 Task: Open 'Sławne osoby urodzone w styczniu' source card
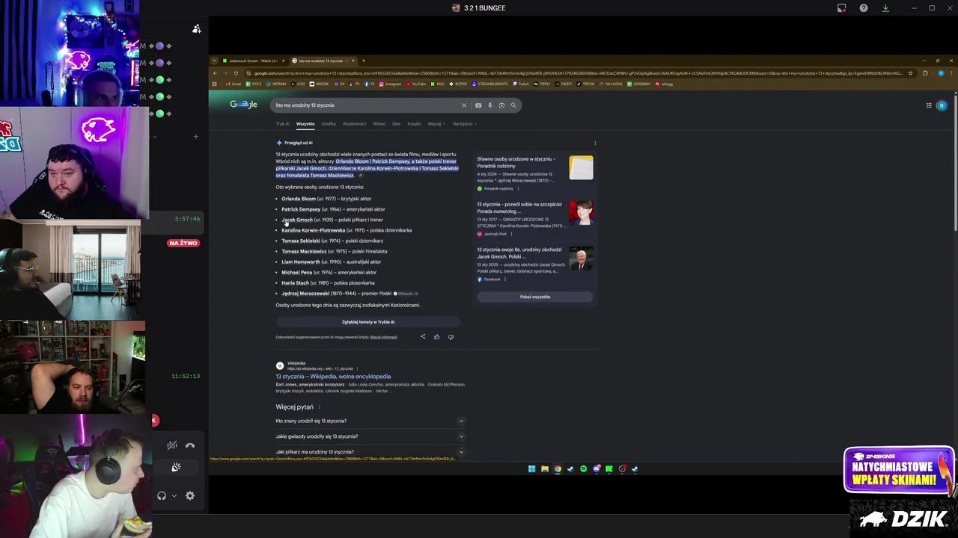click(x=535, y=173)
